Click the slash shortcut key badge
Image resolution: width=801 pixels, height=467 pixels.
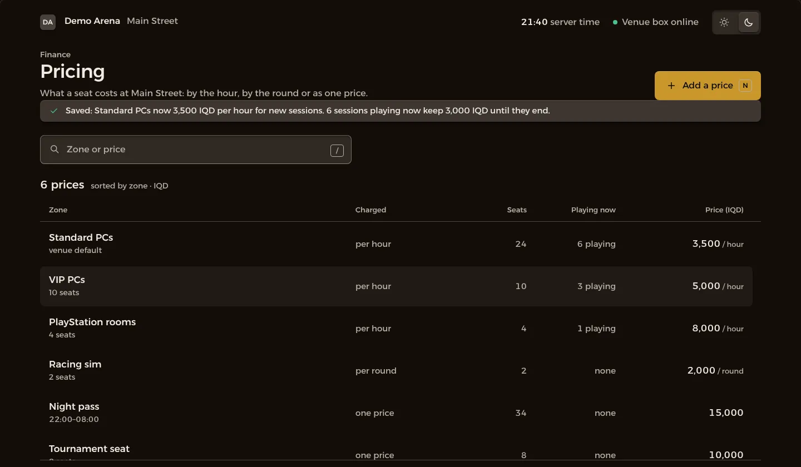click(x=337, y=150)
